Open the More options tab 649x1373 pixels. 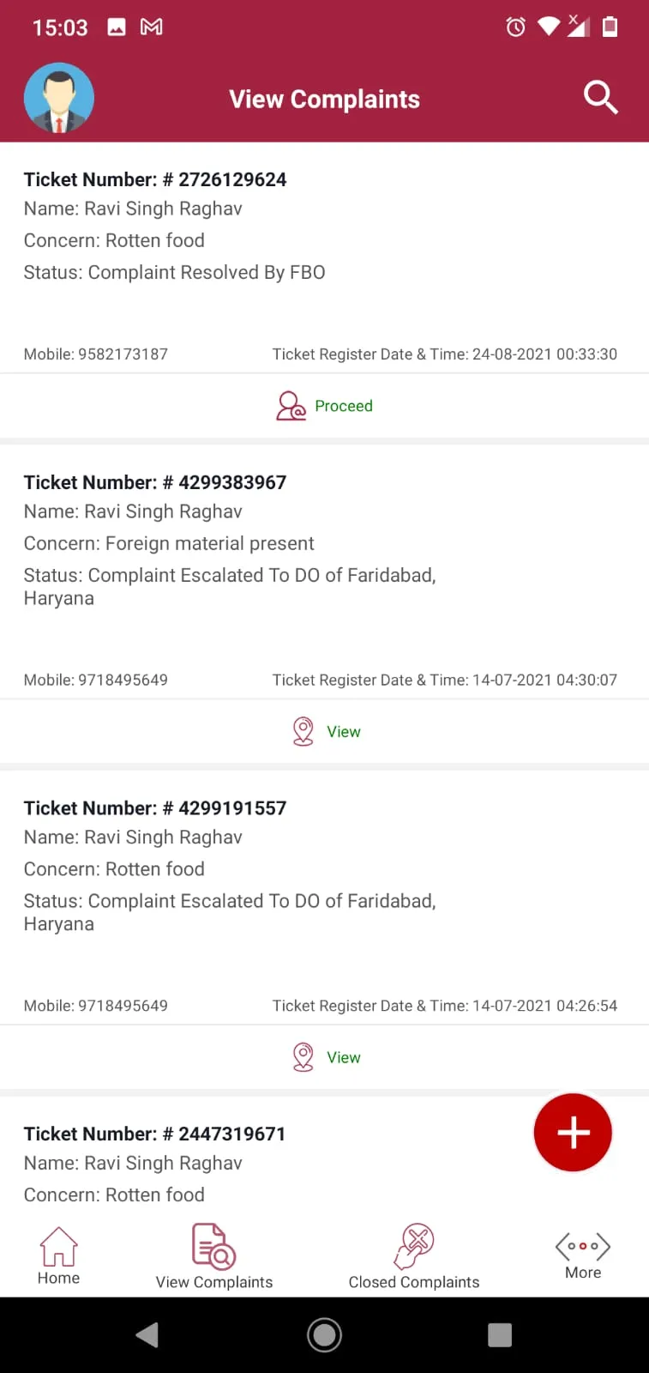click(x=583, y=1256)
